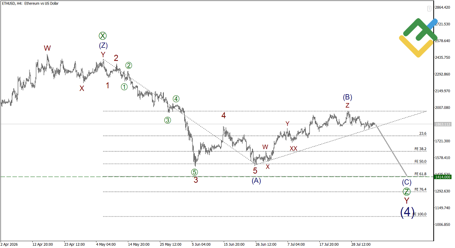Select the blue (Z) wave label

tap(103, 46)
